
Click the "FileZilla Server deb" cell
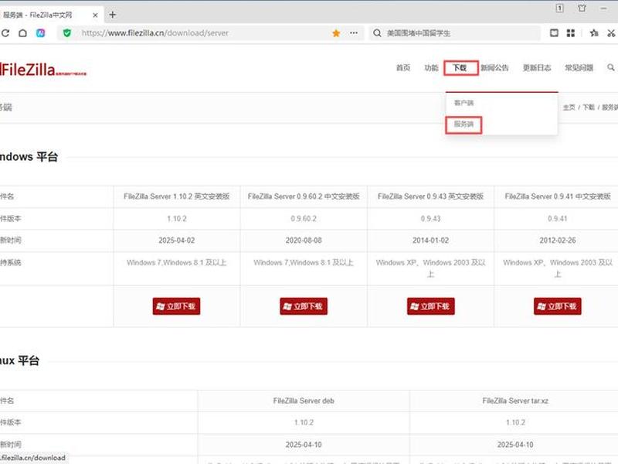click(x=304, y=401)
